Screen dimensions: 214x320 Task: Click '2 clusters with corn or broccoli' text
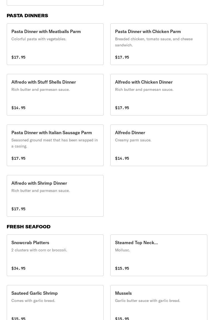pos(39,250)
